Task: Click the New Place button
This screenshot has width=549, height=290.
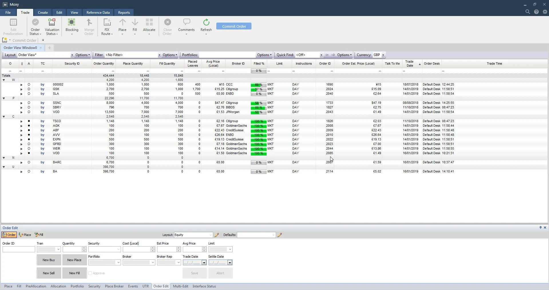Action: [74, 260]
